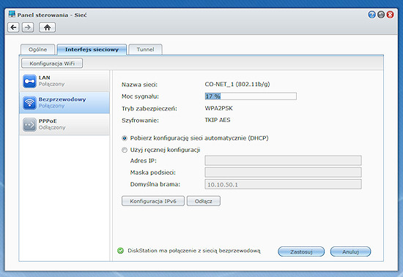
Task: Click the Panel sterowania title bar icon
Action: coord(12,14)
